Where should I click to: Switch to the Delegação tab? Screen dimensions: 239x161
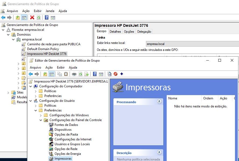(x=144, y=32)
